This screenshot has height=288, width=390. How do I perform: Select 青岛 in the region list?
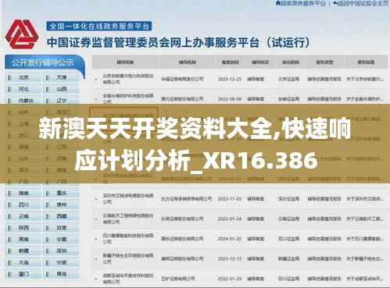click(x=62, y=274)
